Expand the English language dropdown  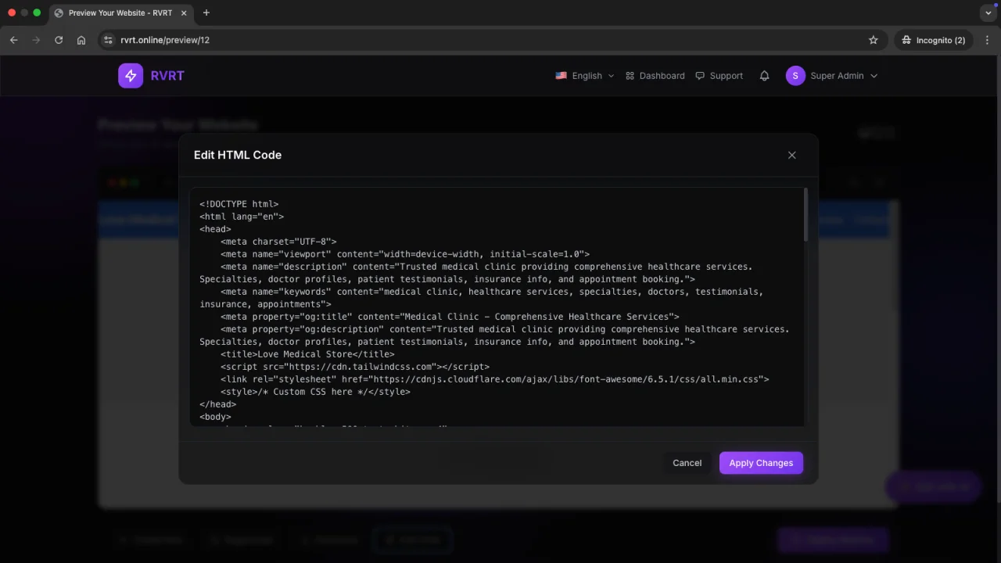pyautogui.click(x=585, y=76)
